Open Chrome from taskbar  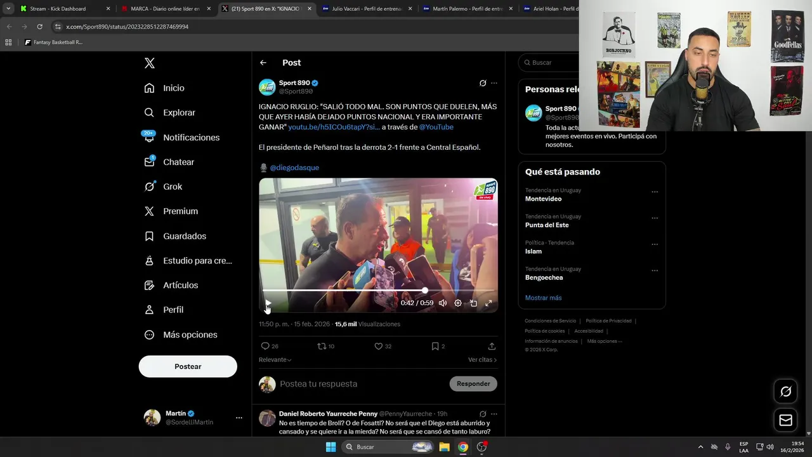[x=463, y=447]
